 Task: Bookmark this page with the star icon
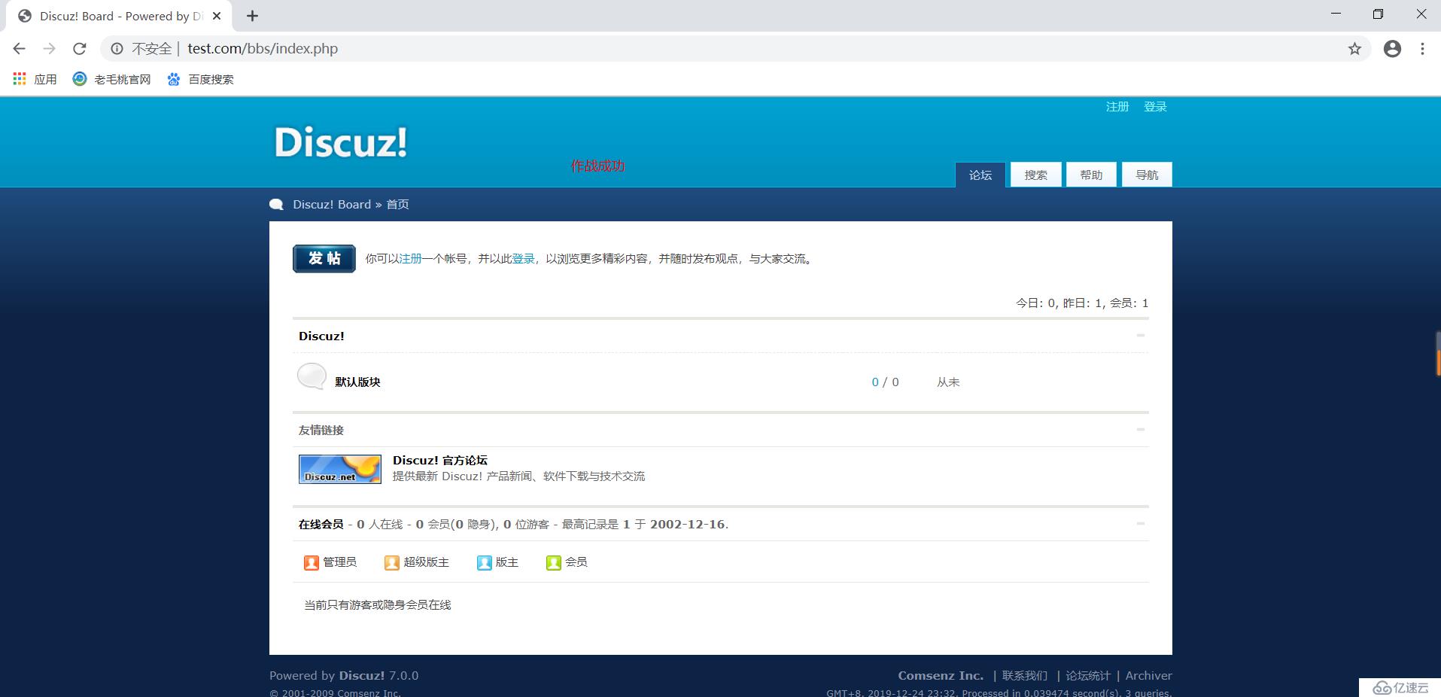coord(1354,49)
